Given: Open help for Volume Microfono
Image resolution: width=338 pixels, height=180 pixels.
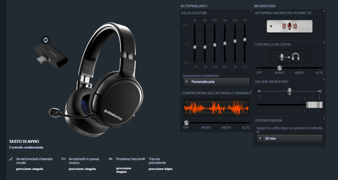Looking at the screenshot, I should pos(324,80).
